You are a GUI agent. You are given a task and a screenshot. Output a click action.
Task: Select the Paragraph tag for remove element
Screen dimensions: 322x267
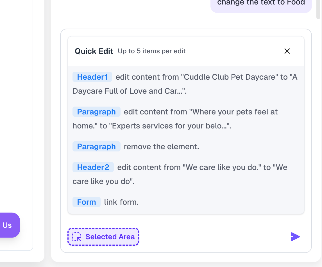pos(96,147)
